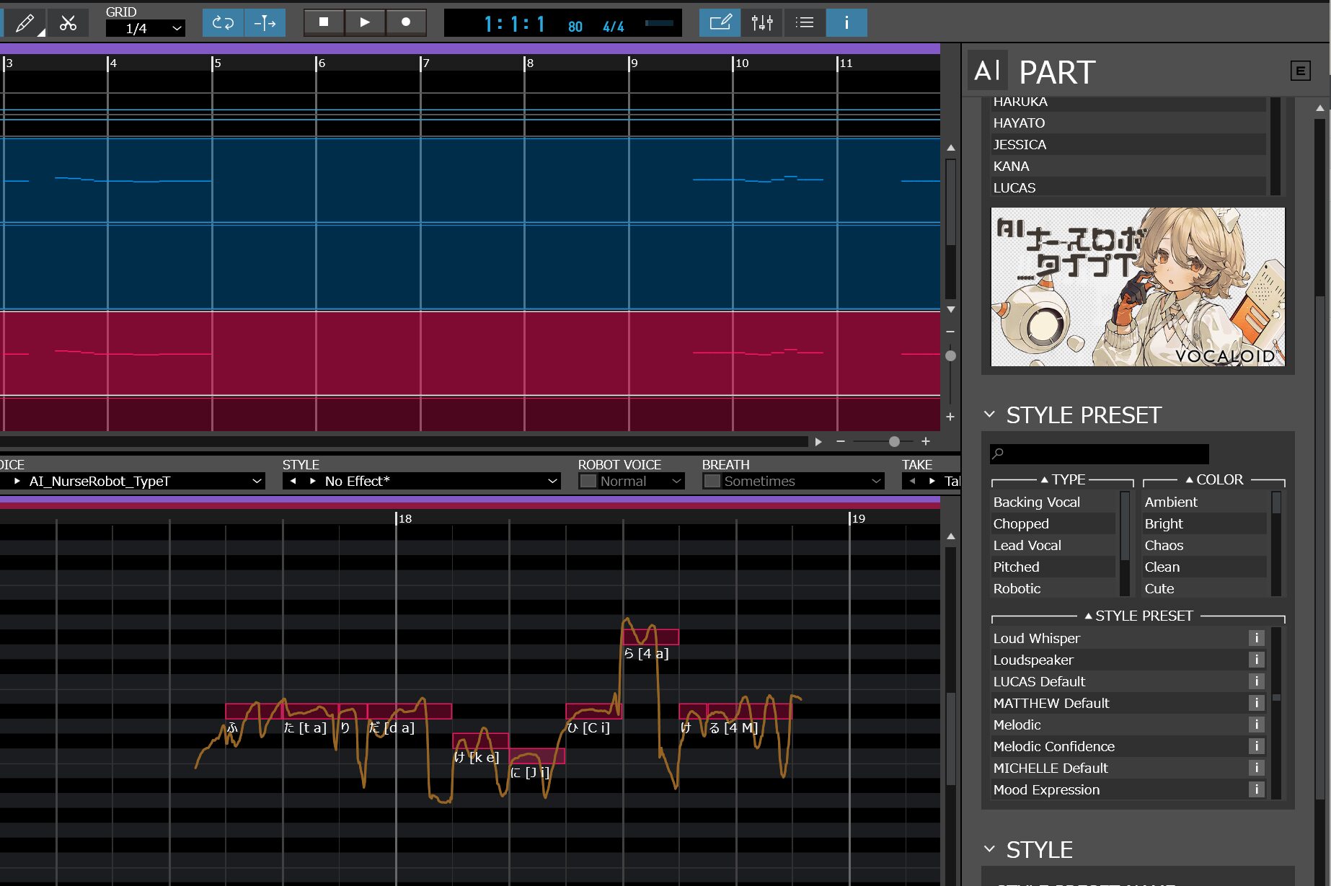This screenshot has width=1331, height=886.
Task: Toggle the info inspector icon
Action: tap(846, 23)
